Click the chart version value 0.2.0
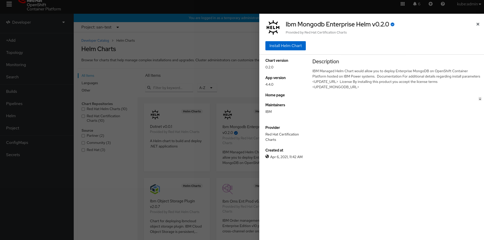Screen dimensions: 484x240 269,67
